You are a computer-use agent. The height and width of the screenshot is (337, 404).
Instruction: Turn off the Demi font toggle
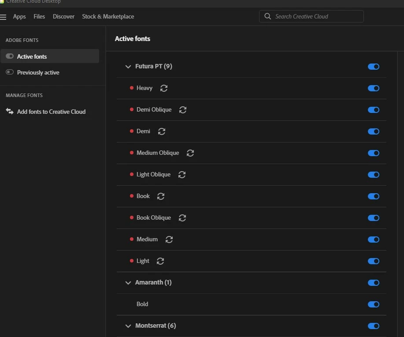click(x=373, y=131)
